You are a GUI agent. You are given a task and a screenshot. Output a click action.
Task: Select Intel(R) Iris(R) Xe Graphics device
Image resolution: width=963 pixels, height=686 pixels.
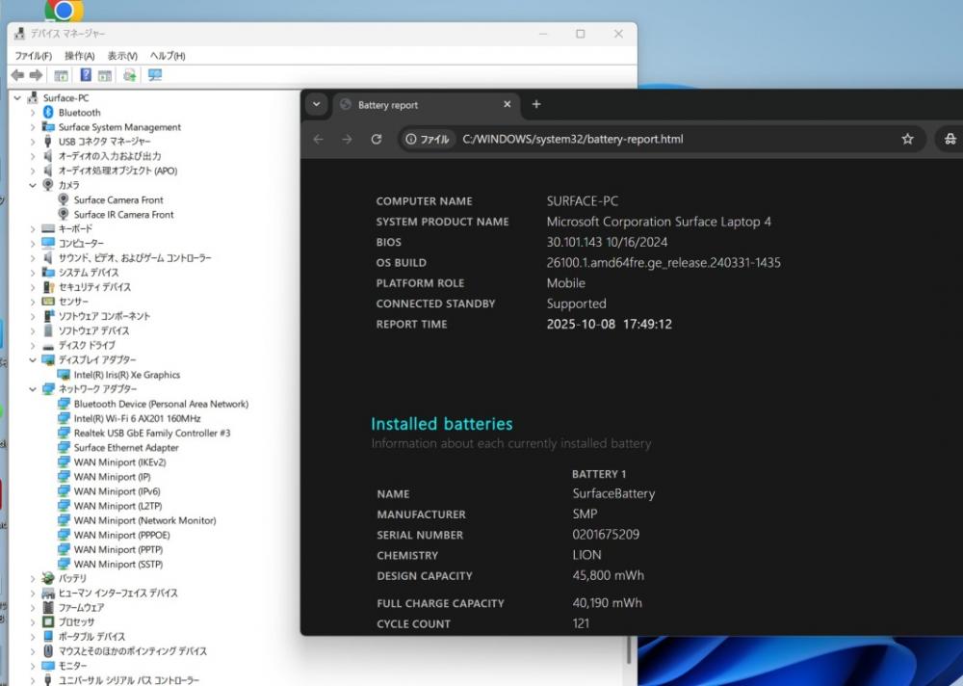pos(126,375)
